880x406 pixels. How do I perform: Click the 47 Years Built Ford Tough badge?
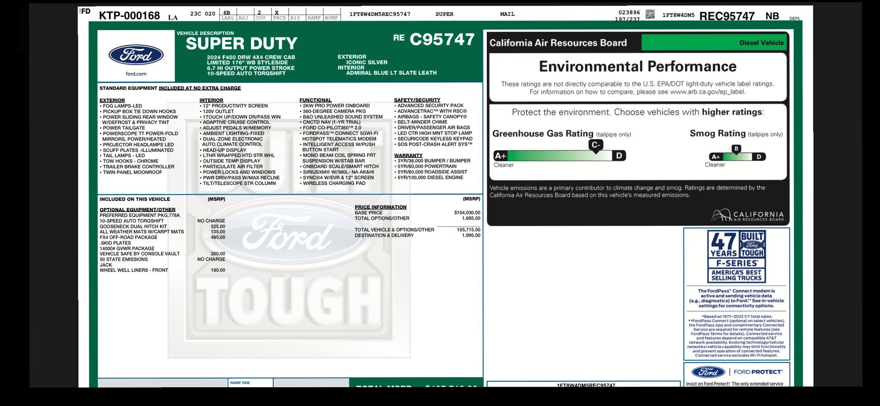[x=737, y=256]
